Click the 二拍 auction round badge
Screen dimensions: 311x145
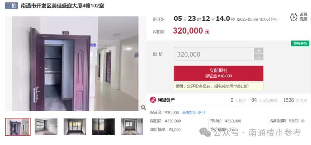(x=12, y=6)
